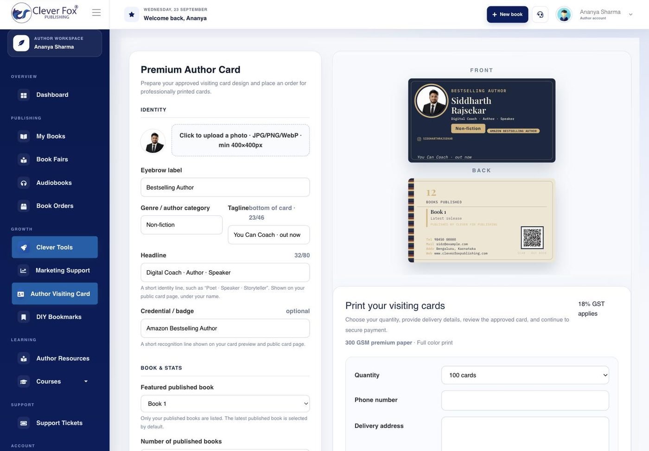The height and width of the screenshot is (451, 649).
Task: Click the Book Fairs icon
Action: [x=24, y=159]
